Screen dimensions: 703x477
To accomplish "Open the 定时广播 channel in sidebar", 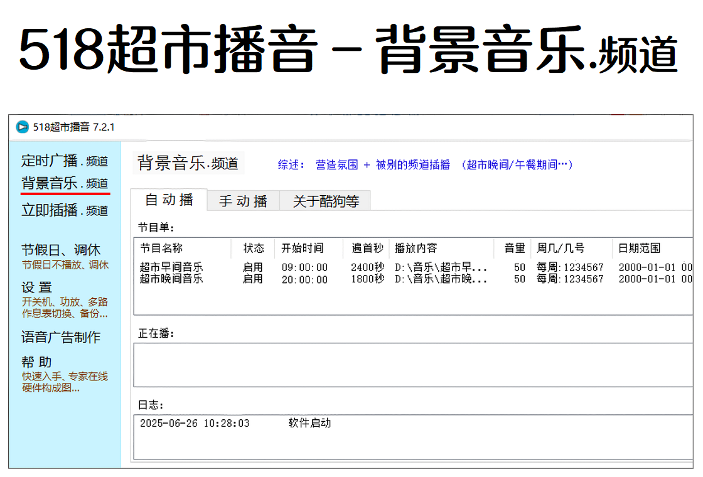I will (x=64, y=161).
